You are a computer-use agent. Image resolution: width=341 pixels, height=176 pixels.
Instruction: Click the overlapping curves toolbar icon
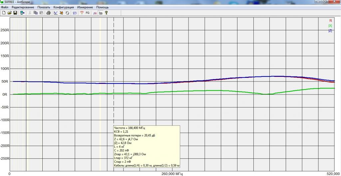click(95, 13)
